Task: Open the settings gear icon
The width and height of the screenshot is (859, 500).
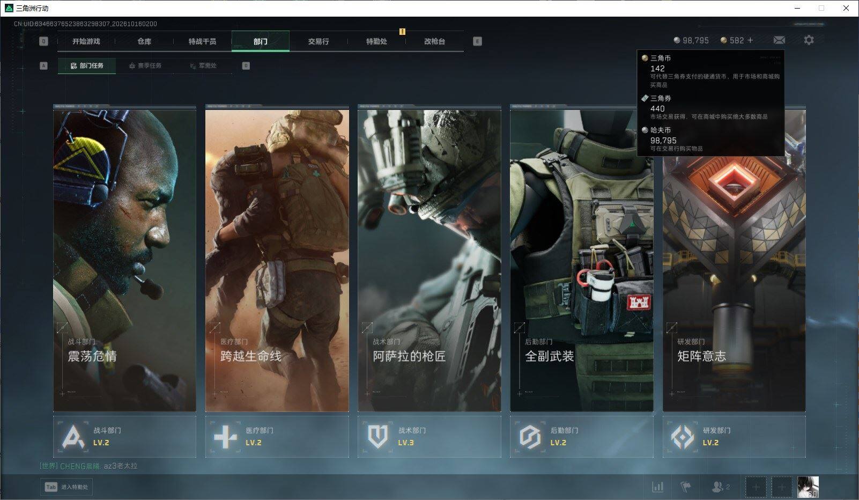Action: pos(809,40)
